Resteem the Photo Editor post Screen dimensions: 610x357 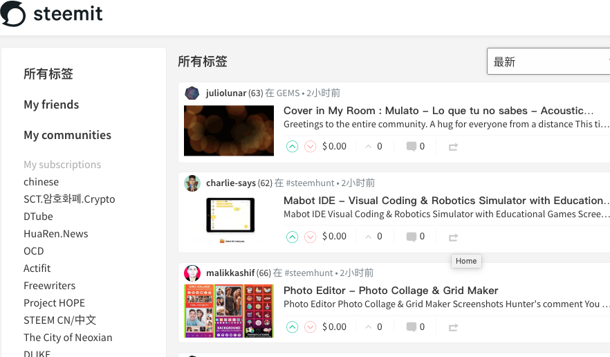pyautogui.click(x=453, y=327)
